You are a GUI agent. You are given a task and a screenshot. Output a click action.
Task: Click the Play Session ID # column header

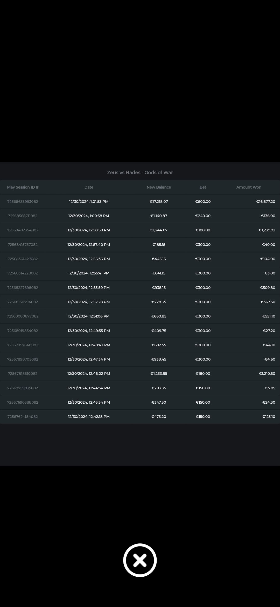(23, 187)
